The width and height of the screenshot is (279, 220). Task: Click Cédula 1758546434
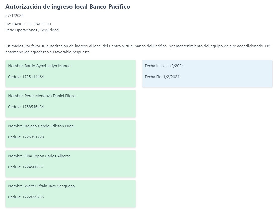pos(26,107)
